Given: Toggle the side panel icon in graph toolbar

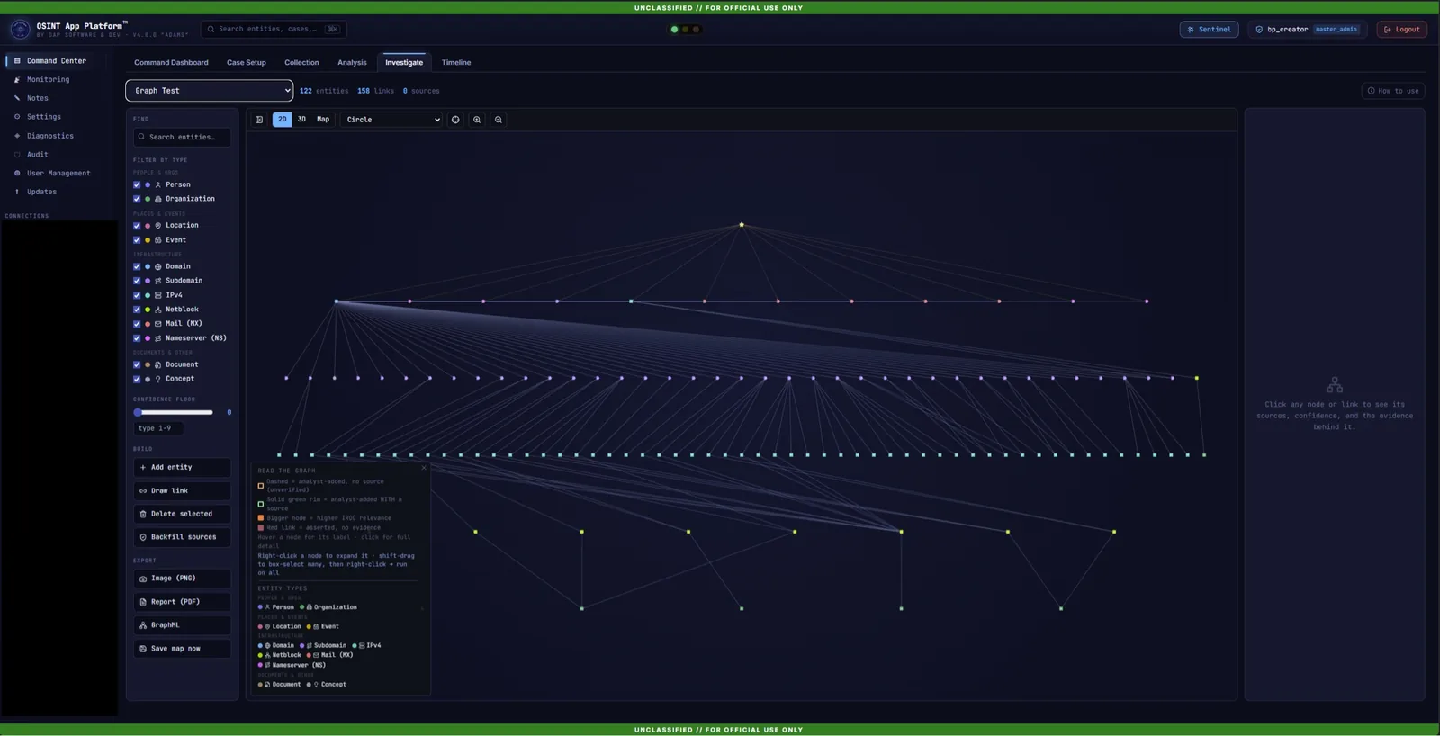Looking at the screenshot, I should (x=259, y=120).
